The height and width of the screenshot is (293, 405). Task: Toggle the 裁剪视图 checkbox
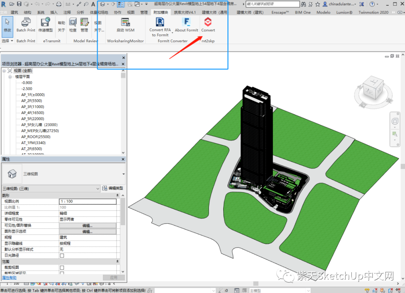[x=62, y=268]
